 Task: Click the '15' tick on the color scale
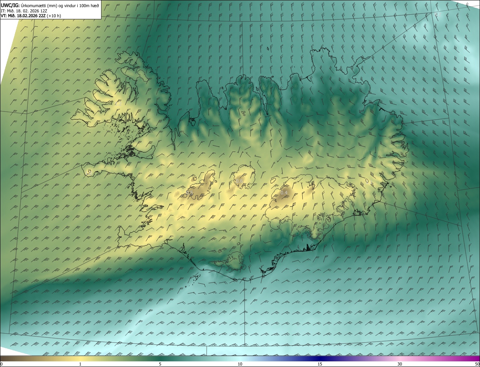[x=320, y=364]
